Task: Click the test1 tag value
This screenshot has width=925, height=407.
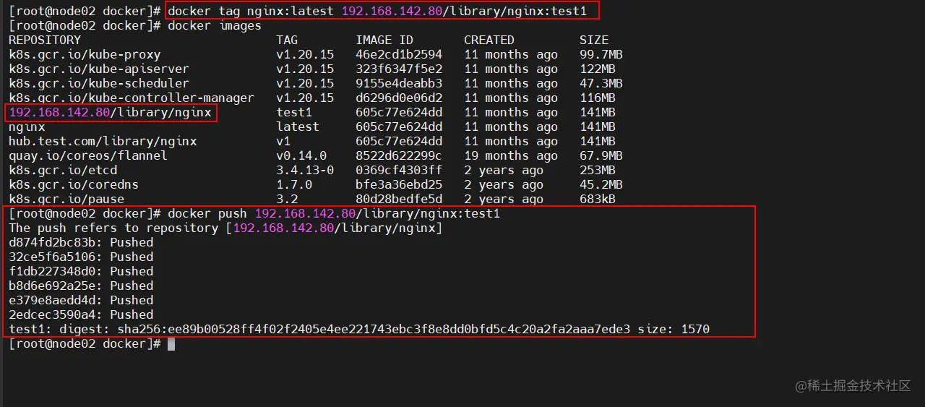Action: click(x=294, y=112)
